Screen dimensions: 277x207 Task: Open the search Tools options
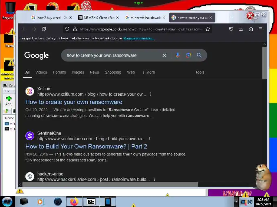[200, 72]
